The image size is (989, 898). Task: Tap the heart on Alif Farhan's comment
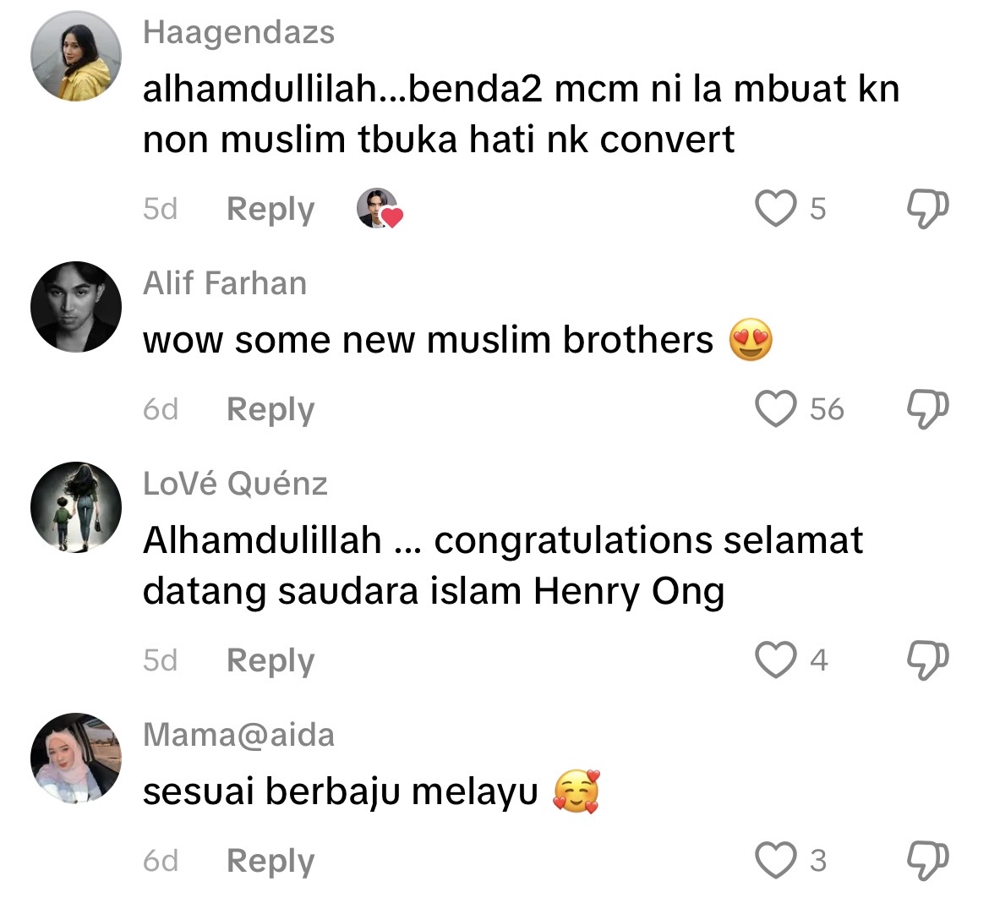tap(775, 409)
